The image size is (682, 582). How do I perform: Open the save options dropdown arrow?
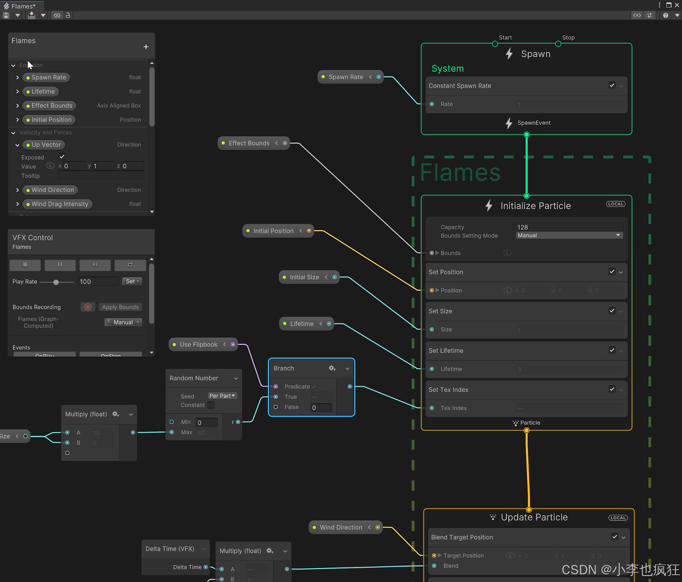(x=17, y=15)
